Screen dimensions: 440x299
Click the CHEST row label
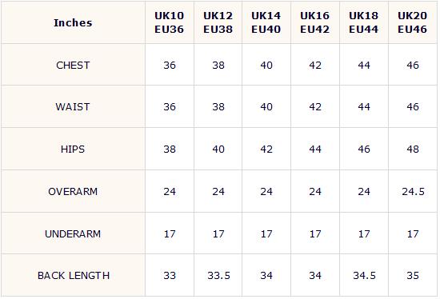coord(73,65)
